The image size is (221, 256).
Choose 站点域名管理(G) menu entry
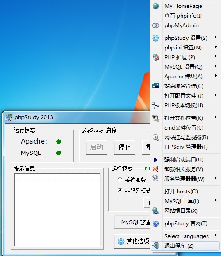(185, 86)
